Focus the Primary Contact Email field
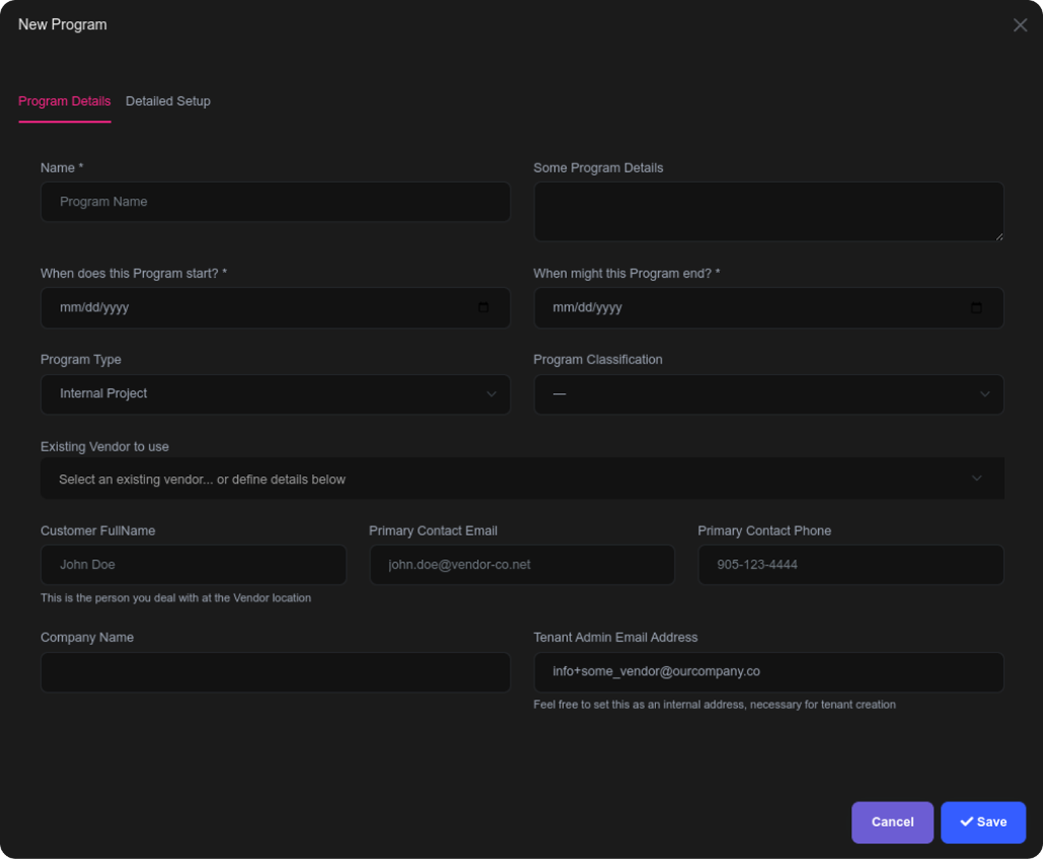This screenshot has width=1043, height=859. point(521,565)
